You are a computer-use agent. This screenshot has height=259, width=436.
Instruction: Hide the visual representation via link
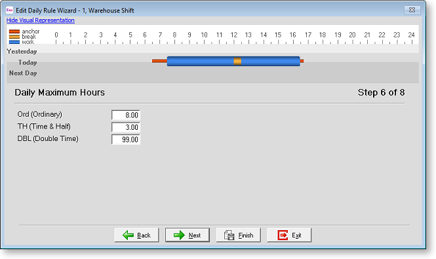tap(40, 20)
